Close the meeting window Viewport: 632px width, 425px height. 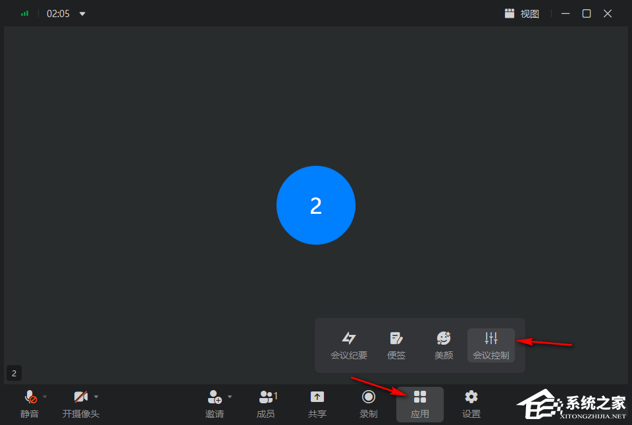608,14
